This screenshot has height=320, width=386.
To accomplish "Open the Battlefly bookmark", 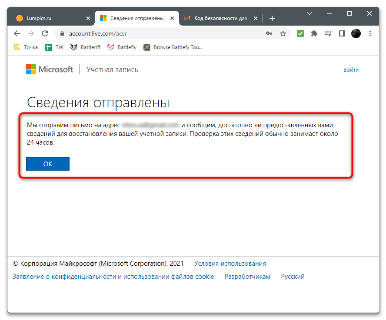I will (122, 47).
